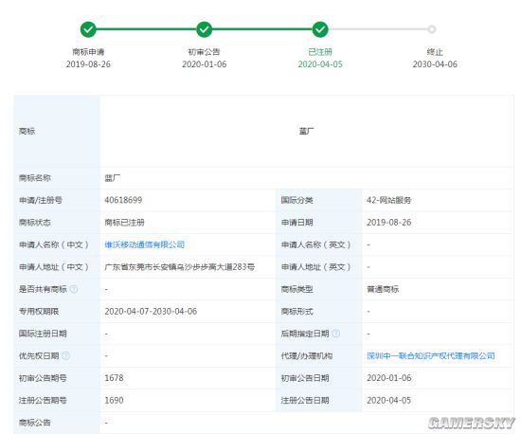
Task: Click the 国际注册日期 field label
Action: click(43, 334)
